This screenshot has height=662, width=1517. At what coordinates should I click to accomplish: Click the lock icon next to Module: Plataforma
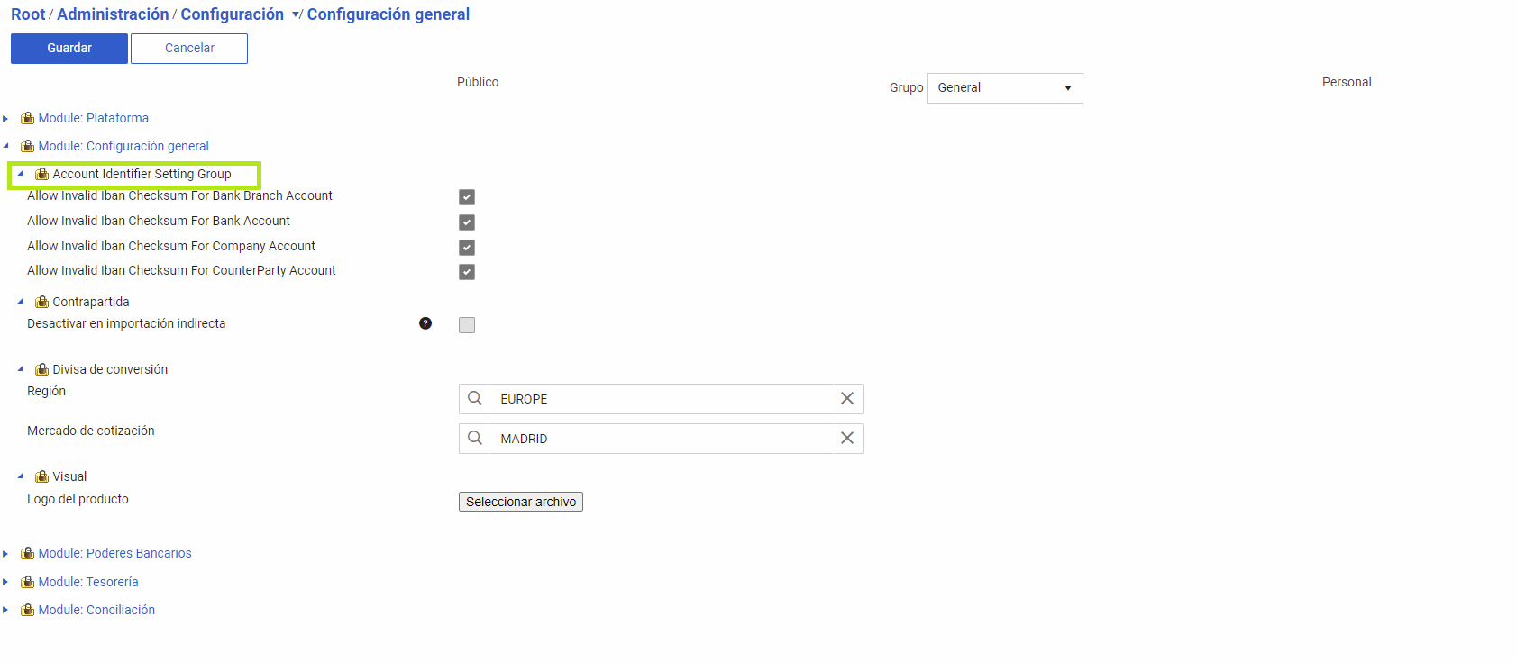28,118
